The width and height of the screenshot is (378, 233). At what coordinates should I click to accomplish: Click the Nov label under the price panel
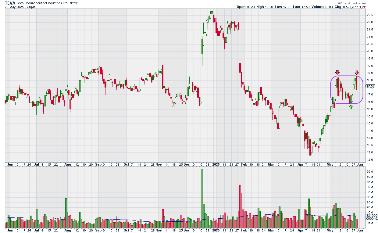159,164
